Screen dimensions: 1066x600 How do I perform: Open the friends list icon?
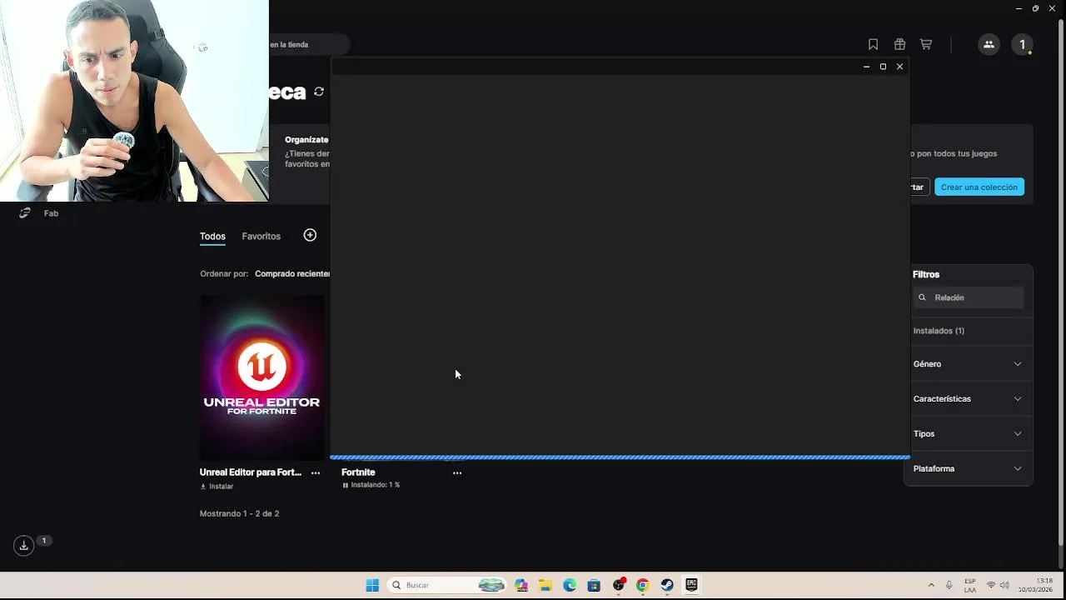point(989,44)
